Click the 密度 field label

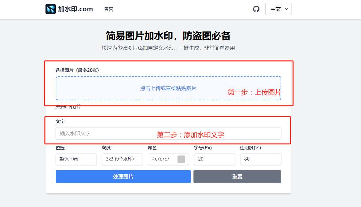[106, 148]
